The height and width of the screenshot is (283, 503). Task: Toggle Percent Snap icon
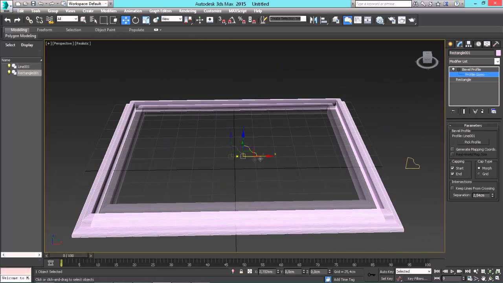pos(242,20)
